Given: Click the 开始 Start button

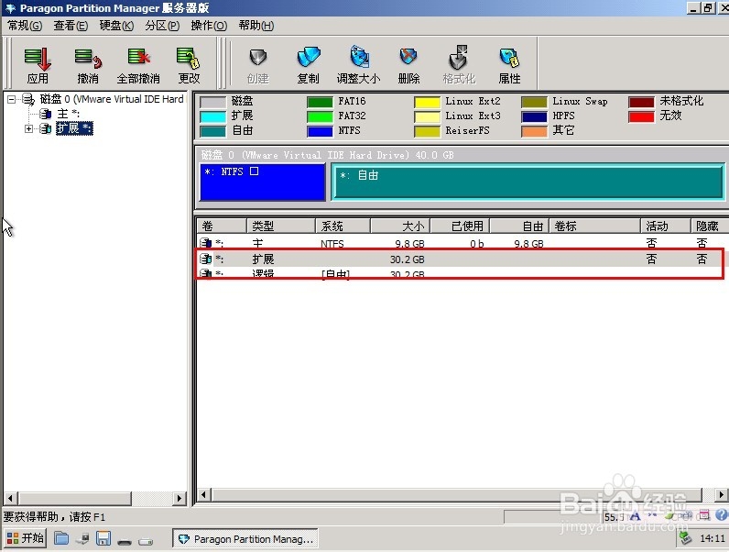Looking at the screenshot, I should (25, 538).
